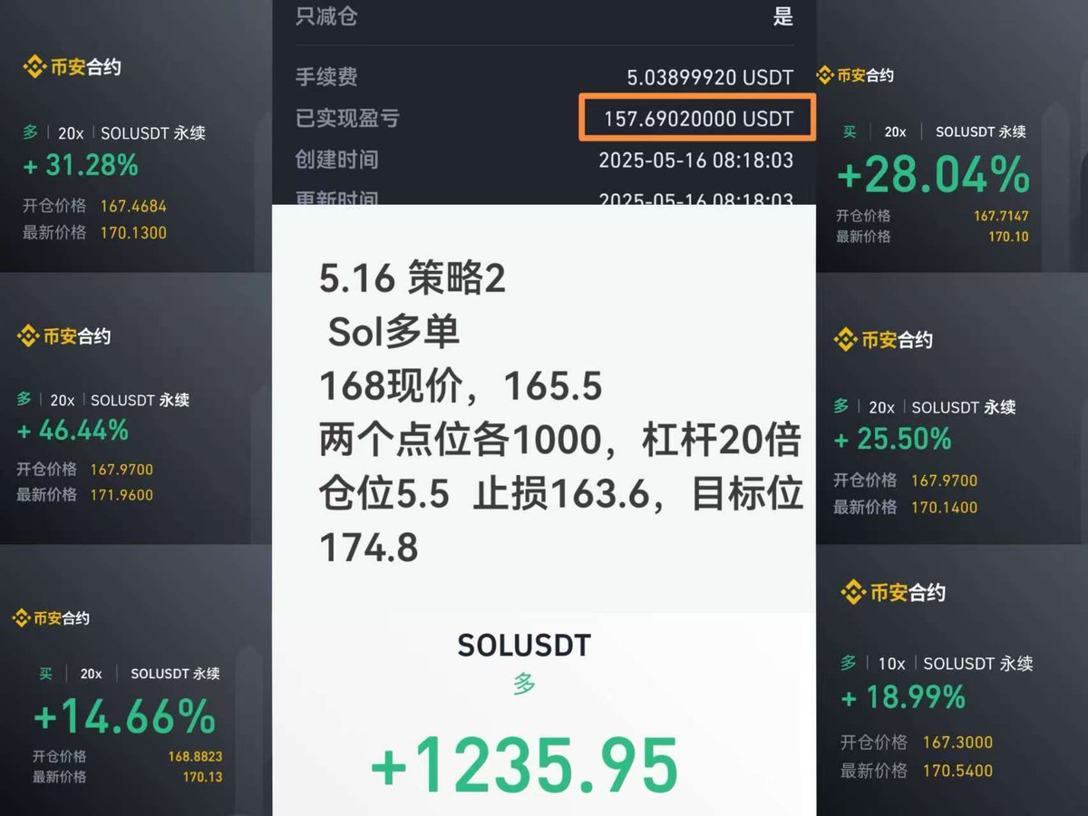Click the 买 label on the +14.66% card
The height and width of the screenshot is (816, 1088).
46,674
